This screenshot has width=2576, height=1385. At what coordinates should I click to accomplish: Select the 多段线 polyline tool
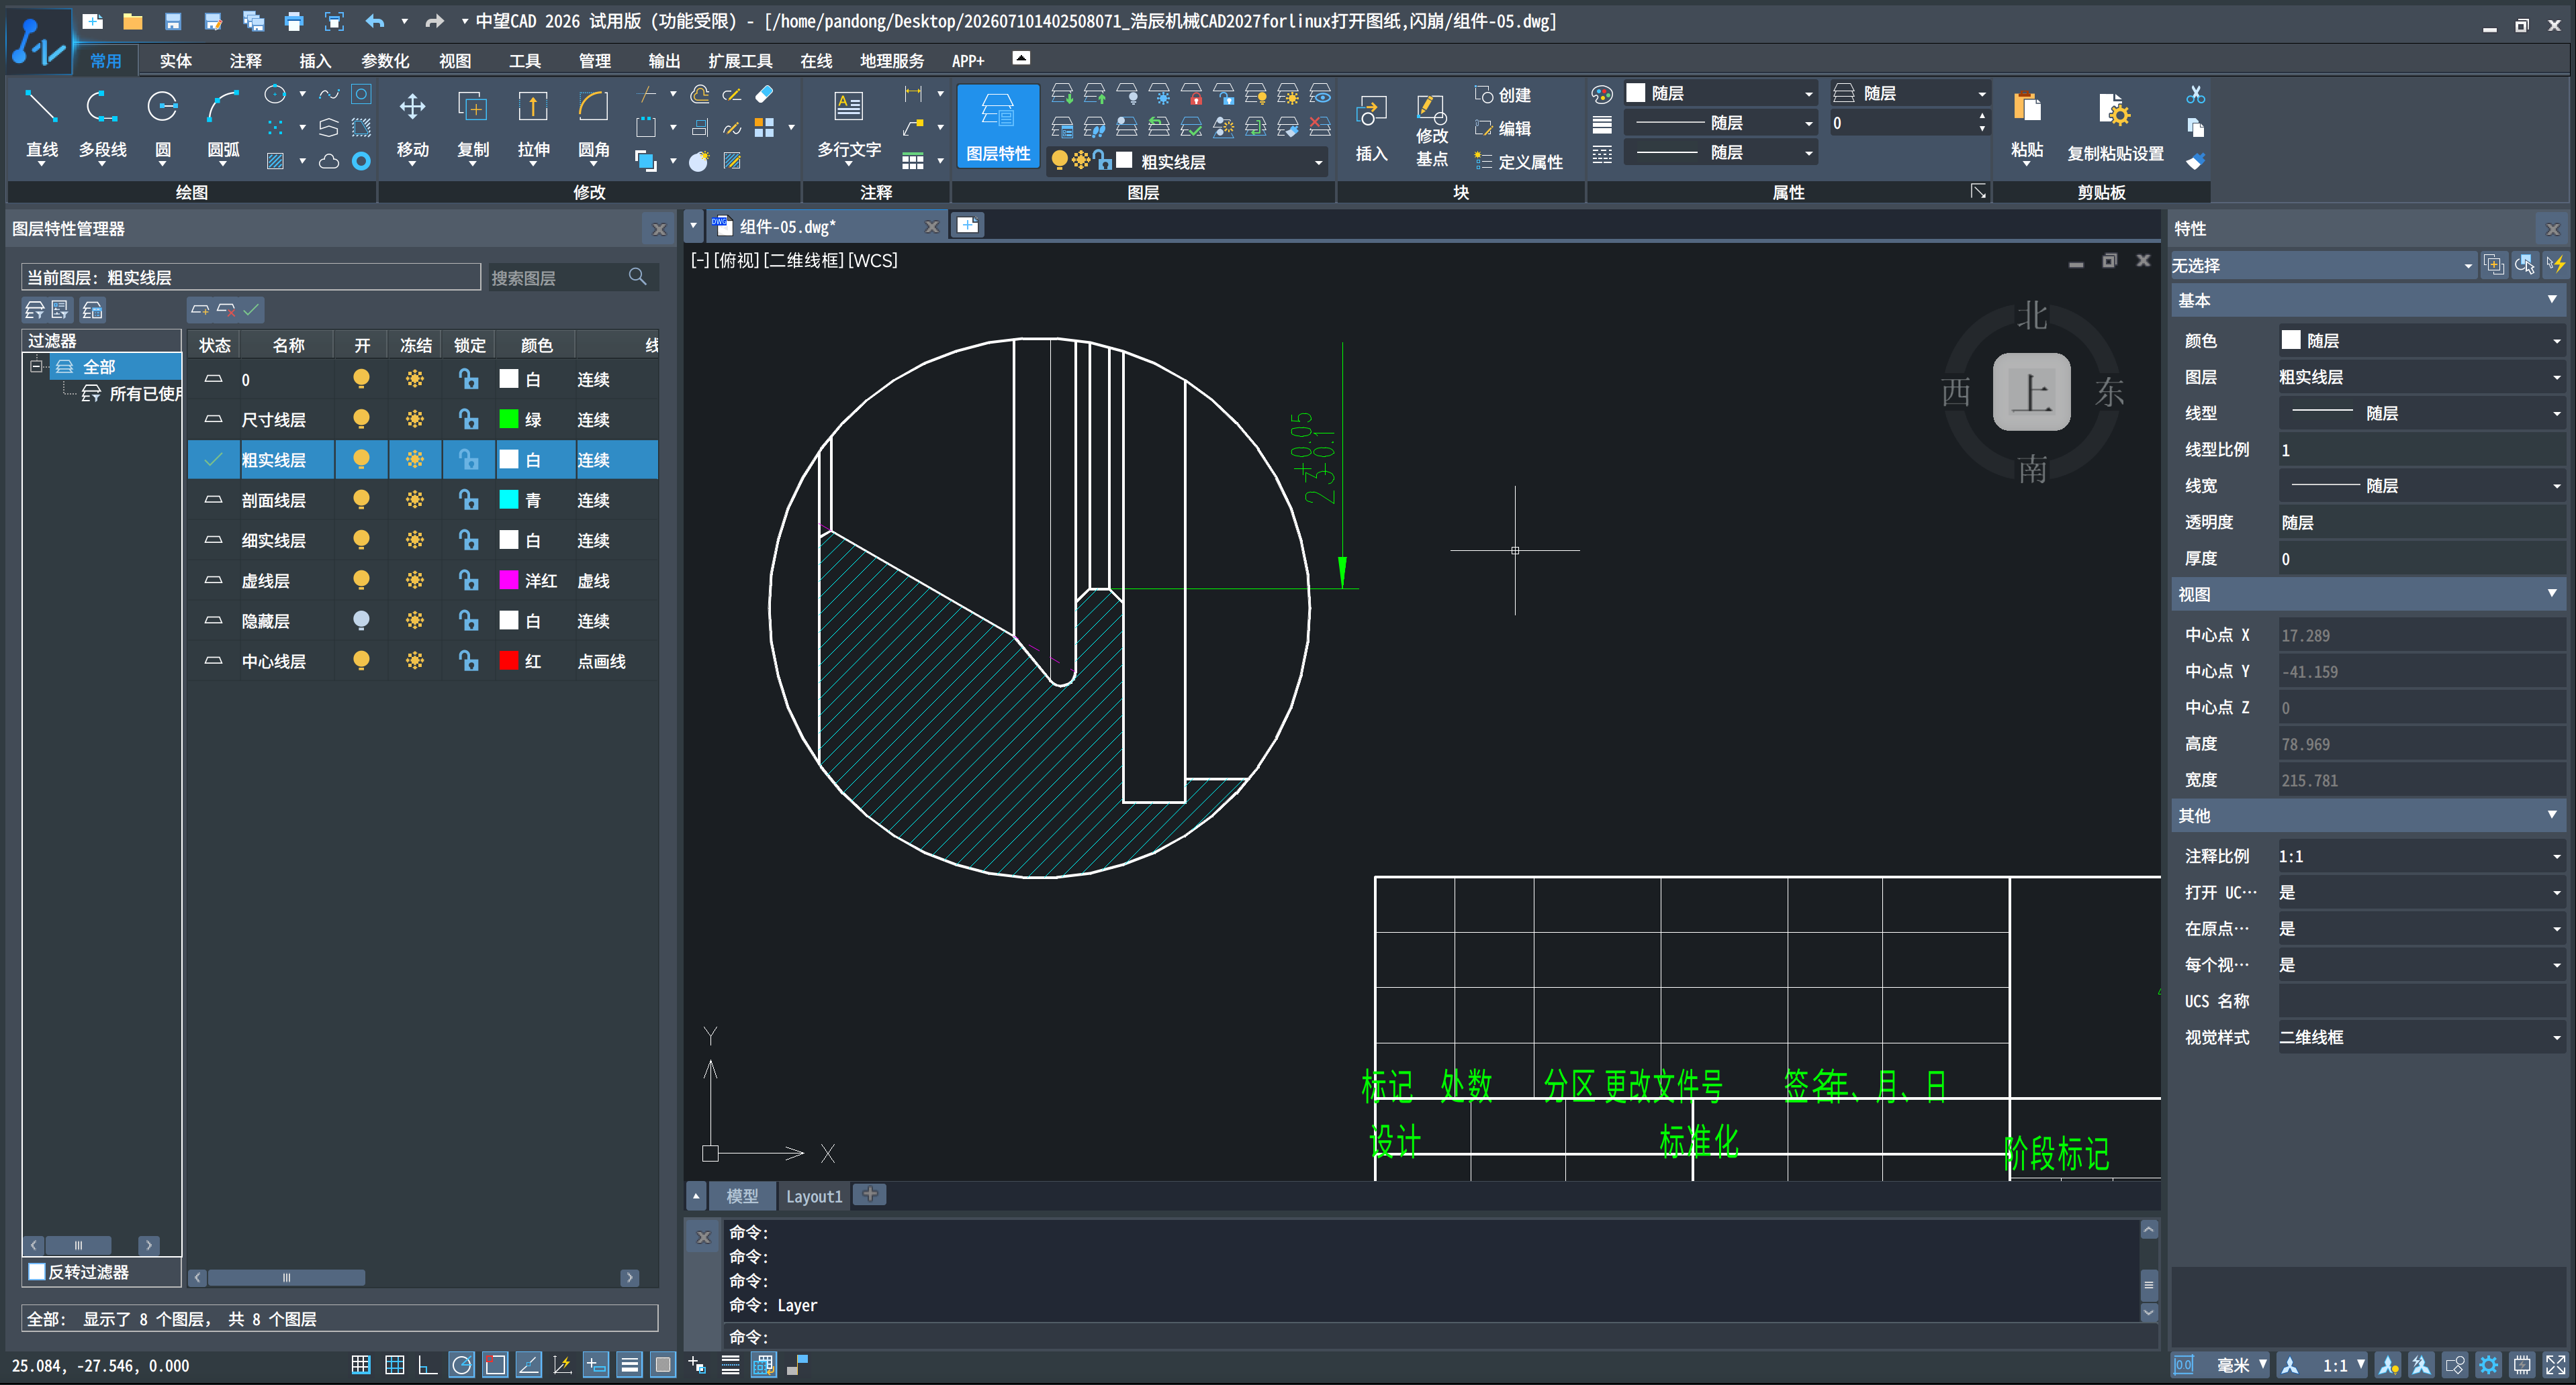(x=102, y=124)
